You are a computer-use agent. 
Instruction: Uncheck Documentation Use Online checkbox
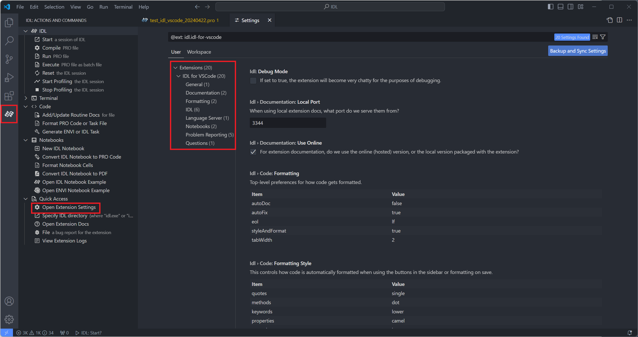pyautogui.click(x=253, y=152)
